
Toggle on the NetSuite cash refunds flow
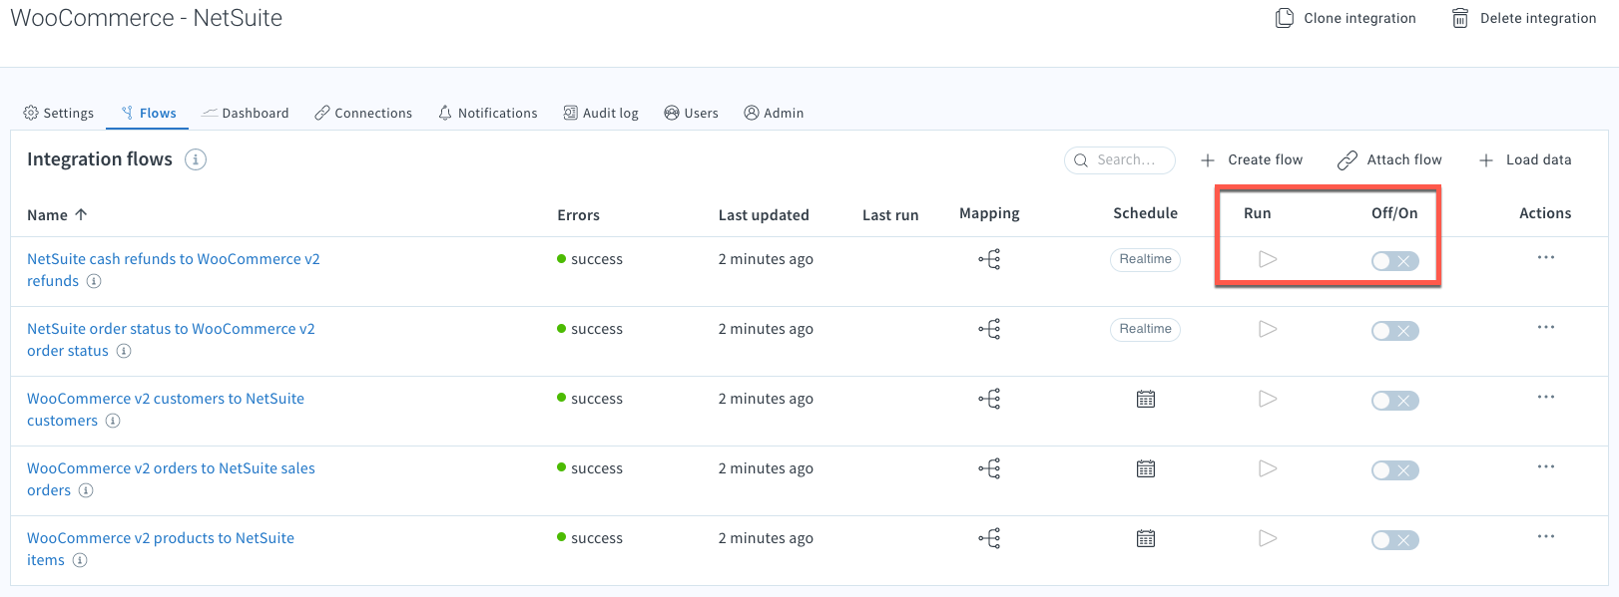[1394, 261]
